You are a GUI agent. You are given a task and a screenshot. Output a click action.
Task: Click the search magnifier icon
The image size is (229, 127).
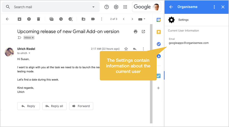(x=8, y=7)
